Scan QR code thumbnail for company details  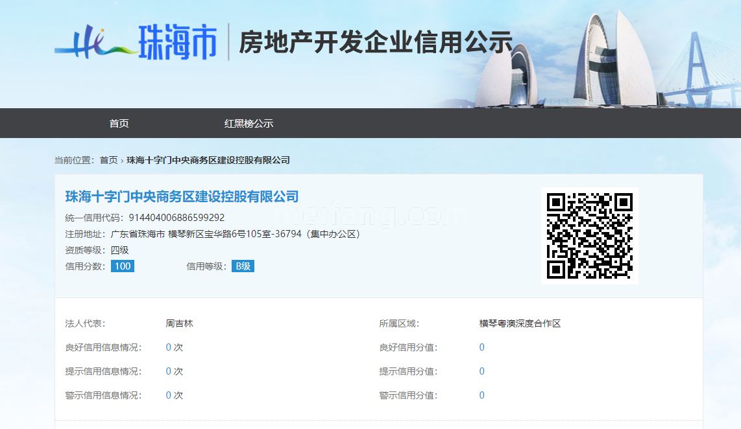(x=590, y=235)
